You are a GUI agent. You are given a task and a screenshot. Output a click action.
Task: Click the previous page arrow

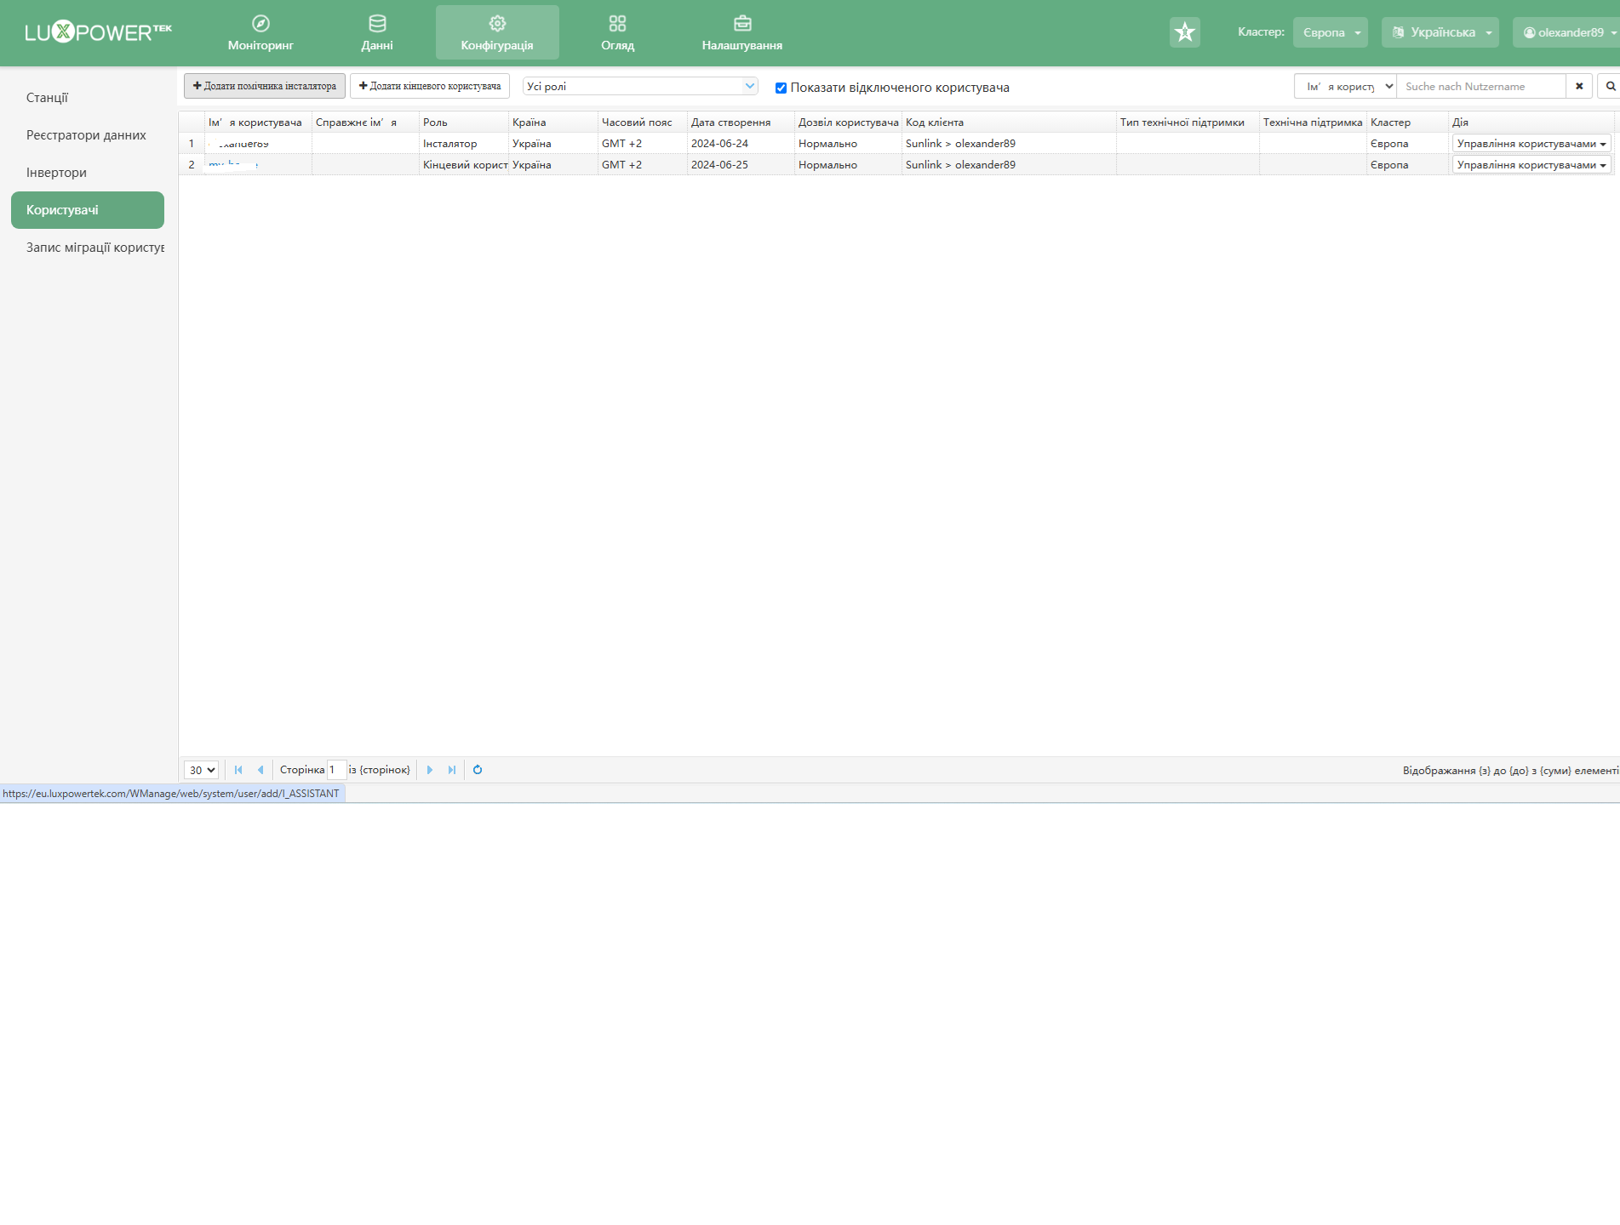pos(260,770)
